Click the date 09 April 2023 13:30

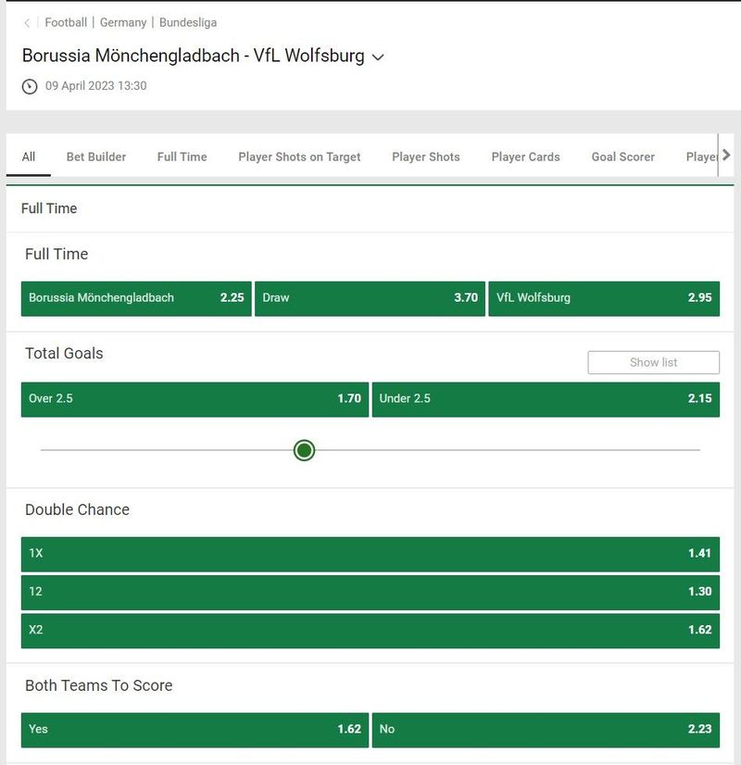pos(95,86)
